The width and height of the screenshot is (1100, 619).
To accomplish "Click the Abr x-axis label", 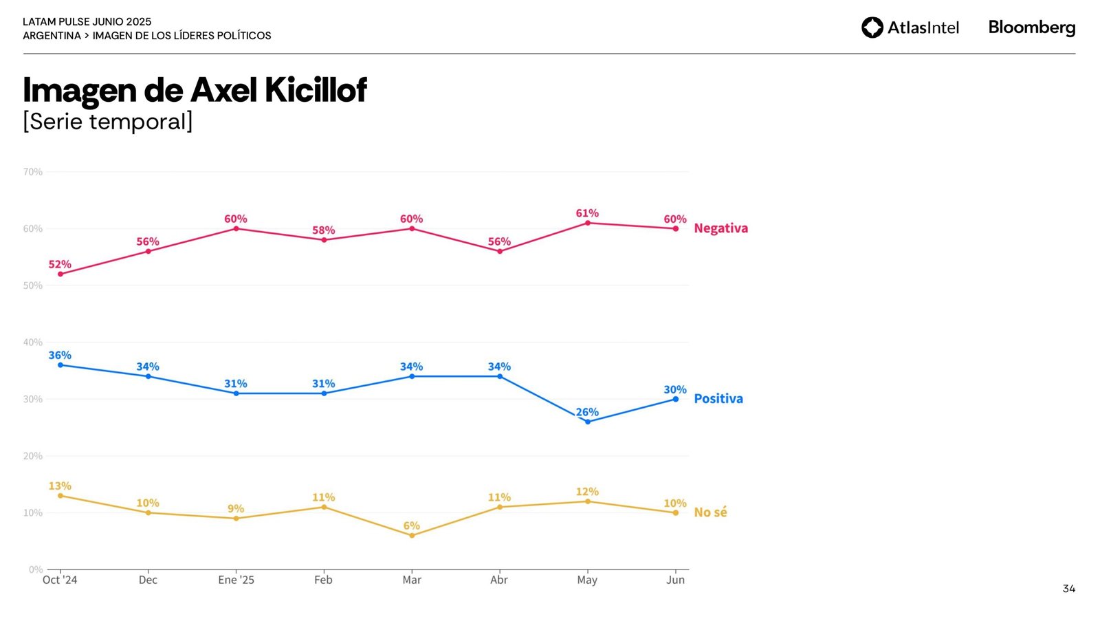I will pyautogui.click(x=499, y=580).
